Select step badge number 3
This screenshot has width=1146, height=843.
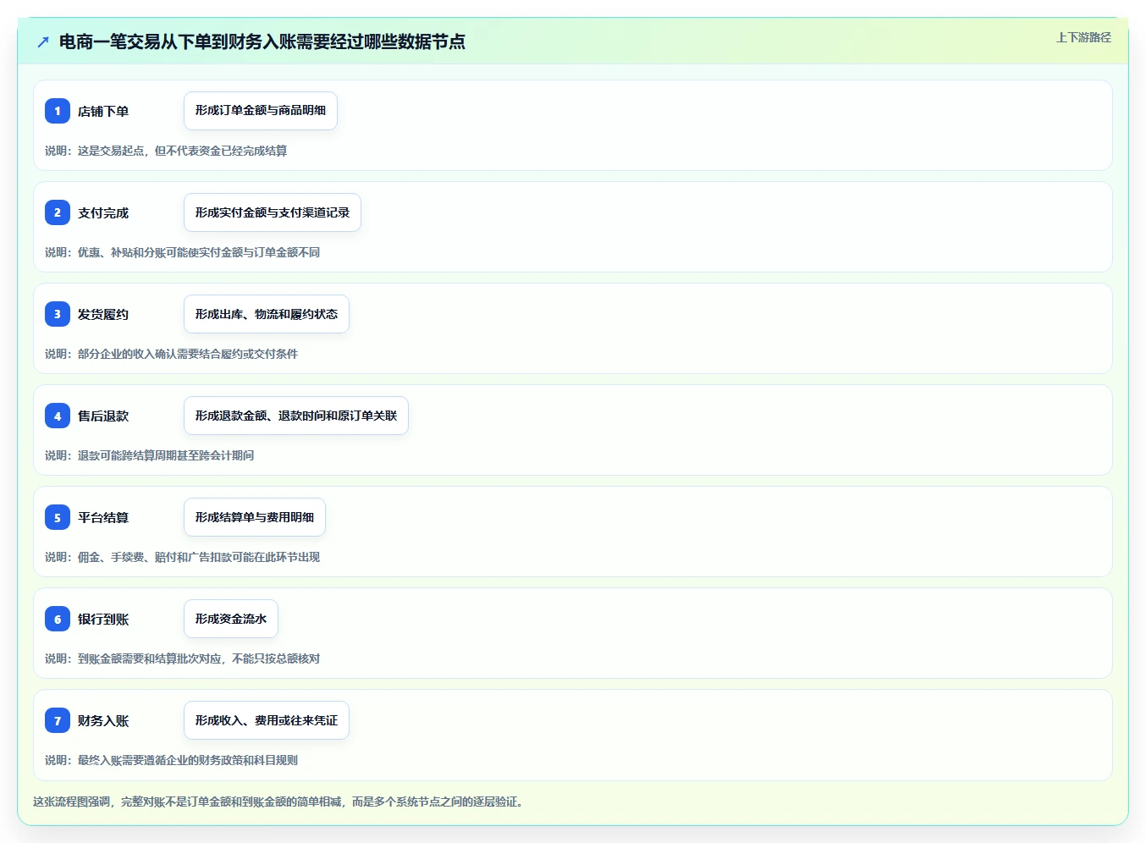click(x=58, y=314)
